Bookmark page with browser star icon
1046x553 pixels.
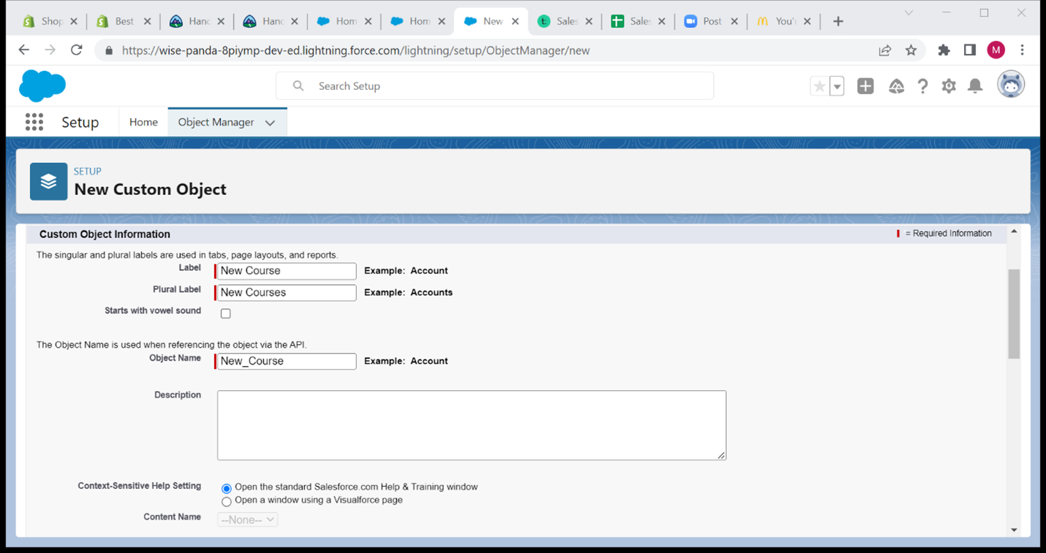coord(911,50)
